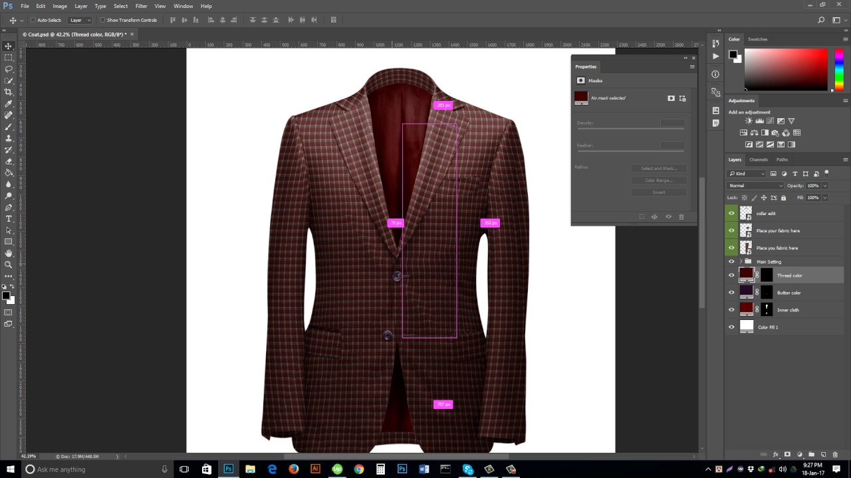This screenshot has width=851, height=478.
Task: Select the Eyedropper tool
Action: pos(9,104)
